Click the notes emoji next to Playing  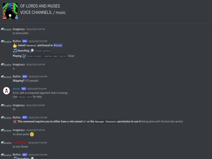tap(24, 56)
